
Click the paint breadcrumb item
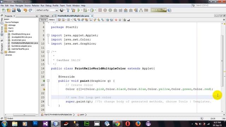tap(82, 115)
